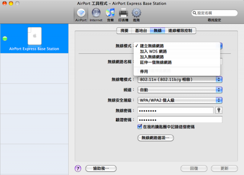The width and height of the screenshot is (244, 175).
Task: Open the 音樂 music settings icon
Action: [x=110, y=15]
